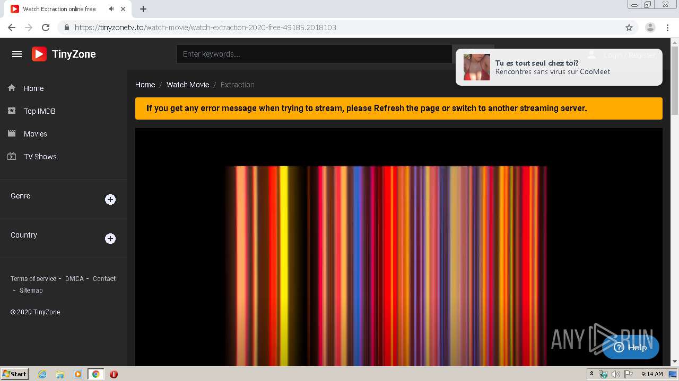Open the volume tray icon

click(x=615, y=374)
